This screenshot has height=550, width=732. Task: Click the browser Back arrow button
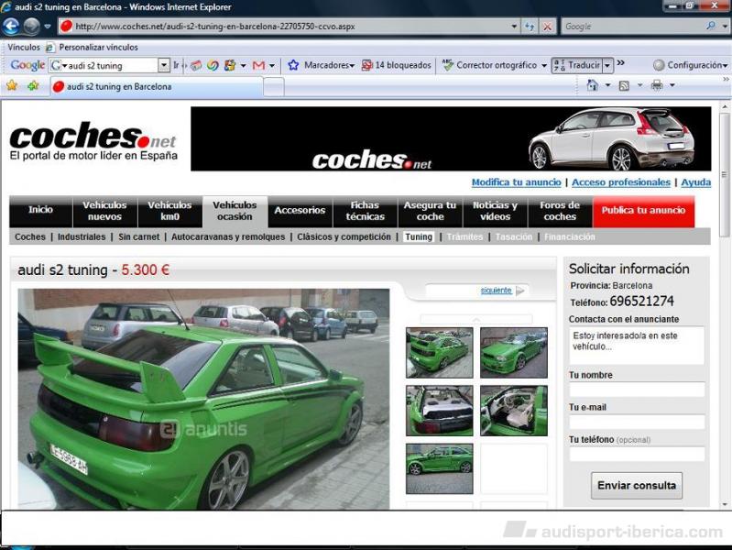(x=11, y=27)
